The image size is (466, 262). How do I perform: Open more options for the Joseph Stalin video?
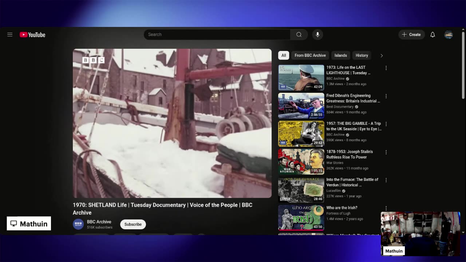(386, 152)
